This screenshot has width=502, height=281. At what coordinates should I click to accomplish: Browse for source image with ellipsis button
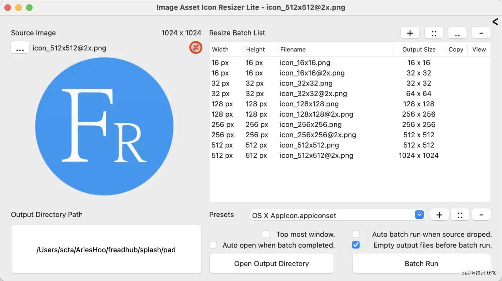point(20,48)
